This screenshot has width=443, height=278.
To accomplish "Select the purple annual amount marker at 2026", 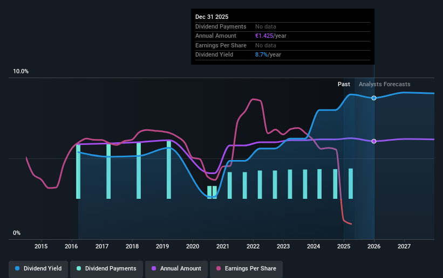I will click(374, 141).
